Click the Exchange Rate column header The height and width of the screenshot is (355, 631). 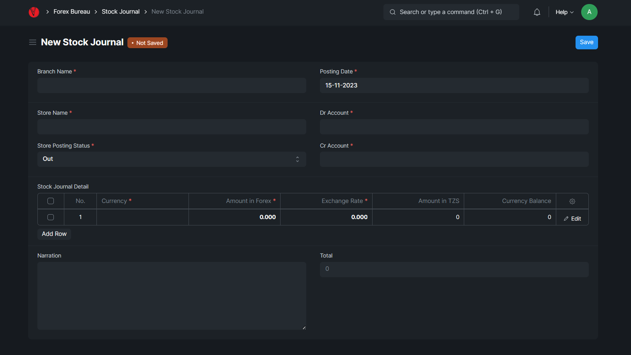326,201
